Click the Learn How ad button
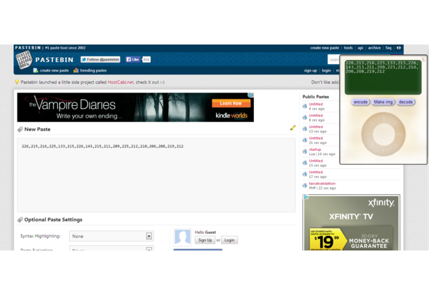This screenshot has width=429, height=295. [231, 103]
